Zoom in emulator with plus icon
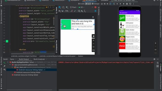162x91 pixels. point(155,43)
